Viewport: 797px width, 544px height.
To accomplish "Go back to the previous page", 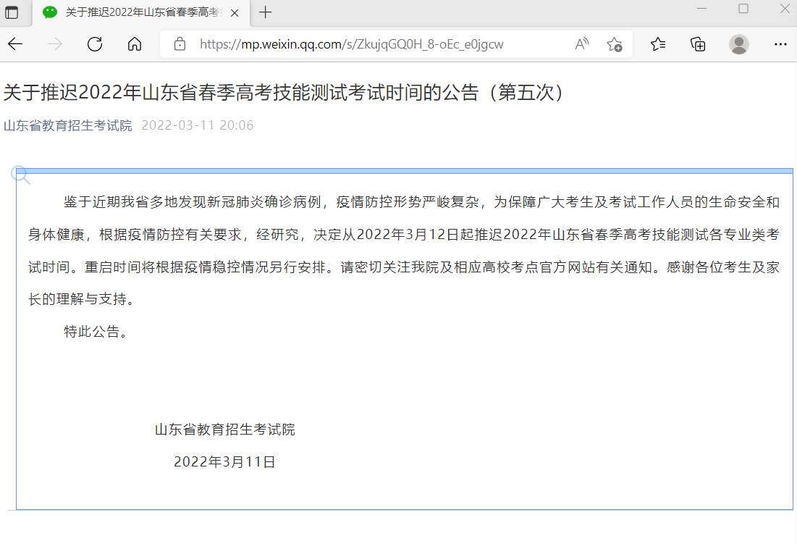I will click(x=15, y=44).
